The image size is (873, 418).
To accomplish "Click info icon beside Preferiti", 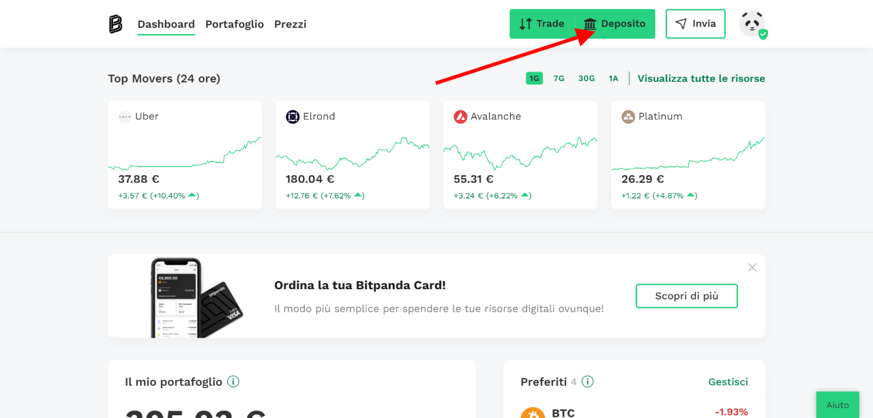I will tap(587, 381).
